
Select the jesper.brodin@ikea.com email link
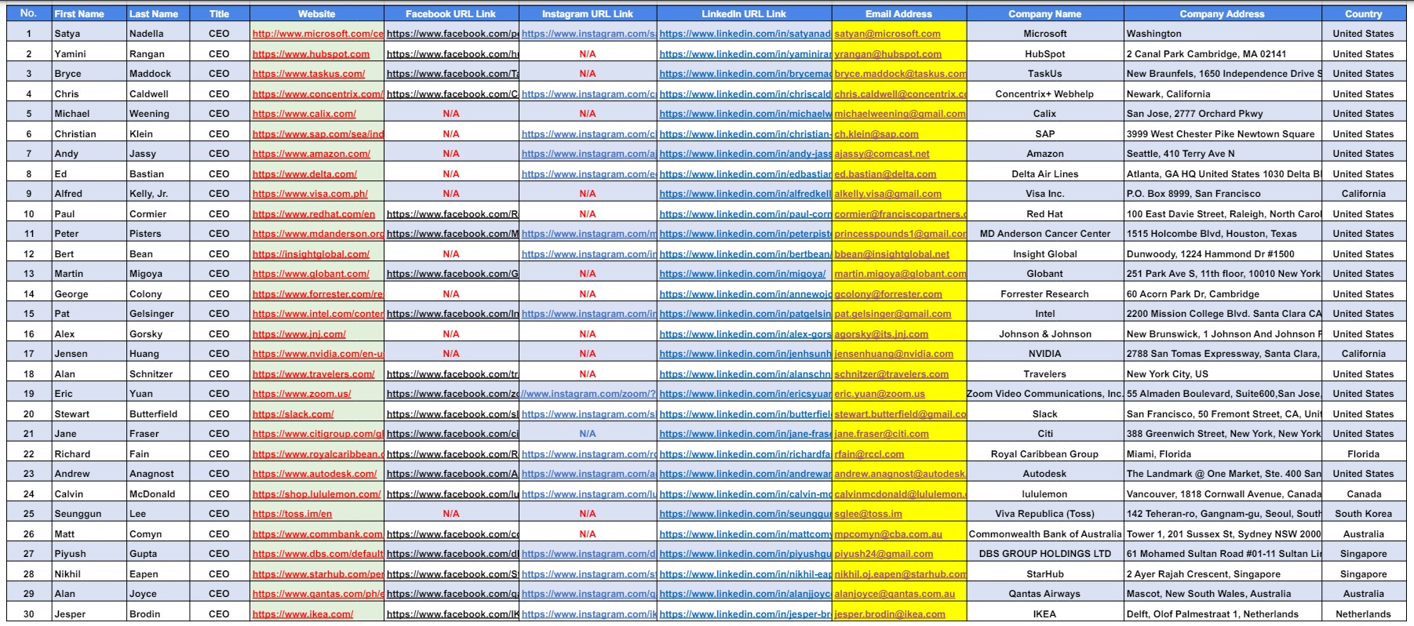[x=890, y=614]
